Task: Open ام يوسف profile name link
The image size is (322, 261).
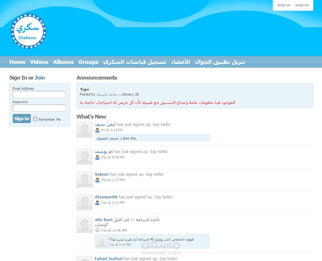Action: 104,152
